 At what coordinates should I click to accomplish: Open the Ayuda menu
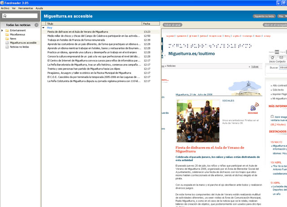point(39,8)
